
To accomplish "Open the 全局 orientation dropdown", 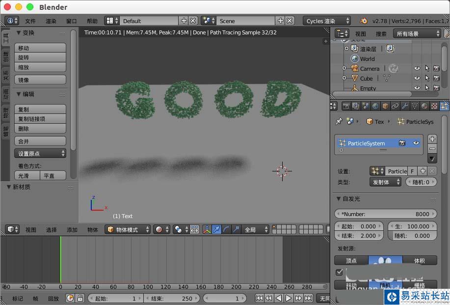I will point(255,229).
